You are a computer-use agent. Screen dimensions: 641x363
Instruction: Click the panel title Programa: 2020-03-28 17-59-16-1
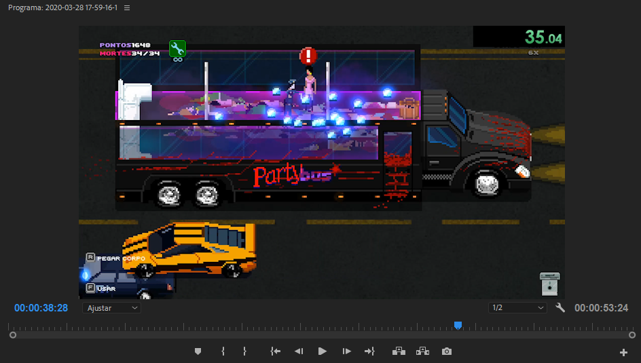click(x=62, y=7)
